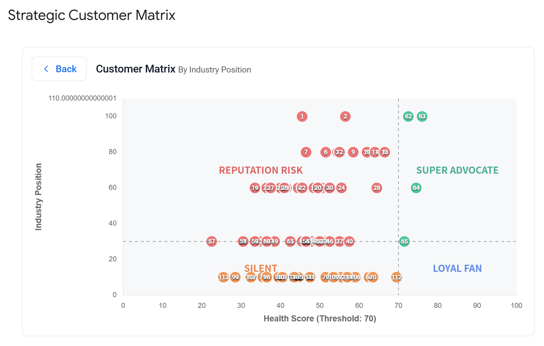Click green bubble 63 at the top right
This screenshot has width=544, height=346.
[422, 116]
